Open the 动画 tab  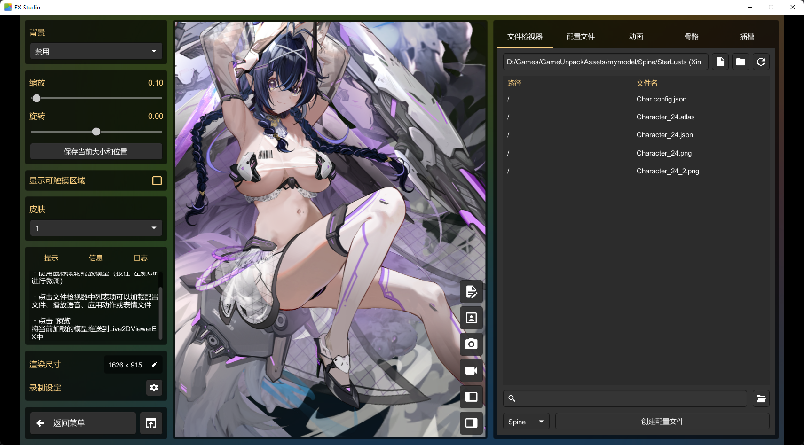click(636, 37)
